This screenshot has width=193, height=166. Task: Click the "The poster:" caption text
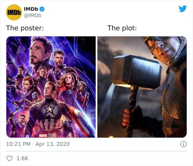(x=25, y=28)
